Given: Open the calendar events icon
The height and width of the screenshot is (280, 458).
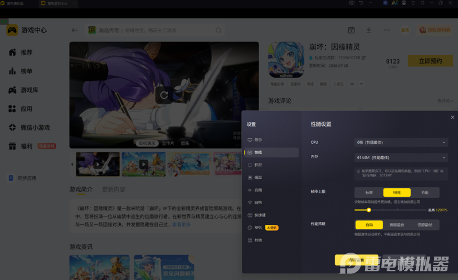Looking at the screenshot, I should (352, 30).
